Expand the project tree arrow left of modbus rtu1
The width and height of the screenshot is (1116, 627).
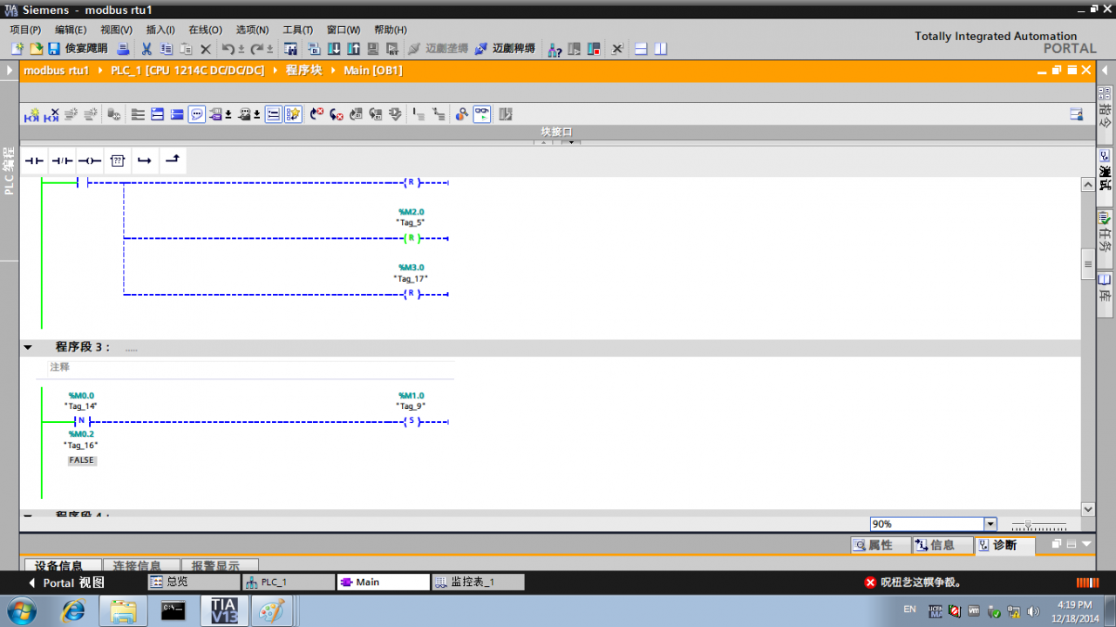[x=10, y=70]
